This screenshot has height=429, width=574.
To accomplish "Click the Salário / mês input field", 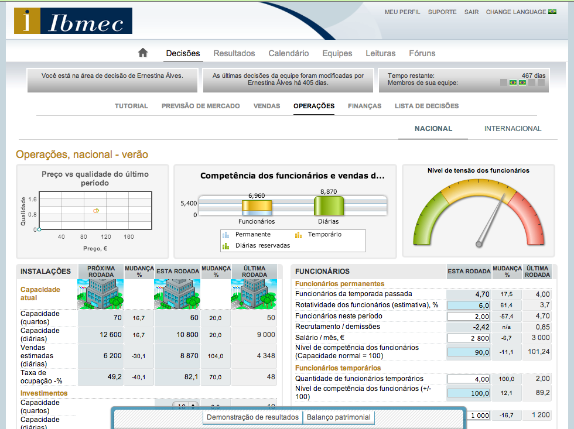I will coord(469,338).
